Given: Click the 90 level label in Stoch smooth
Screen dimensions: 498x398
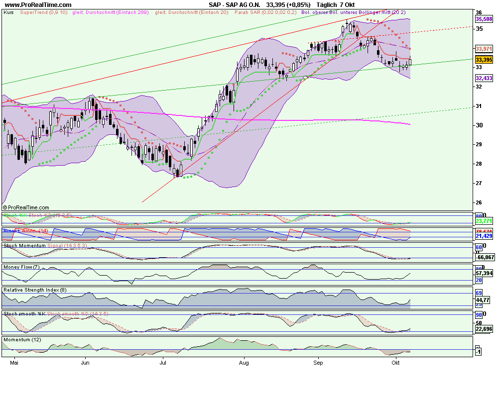Looking at the screenshot, I should (x=479, y=315).
